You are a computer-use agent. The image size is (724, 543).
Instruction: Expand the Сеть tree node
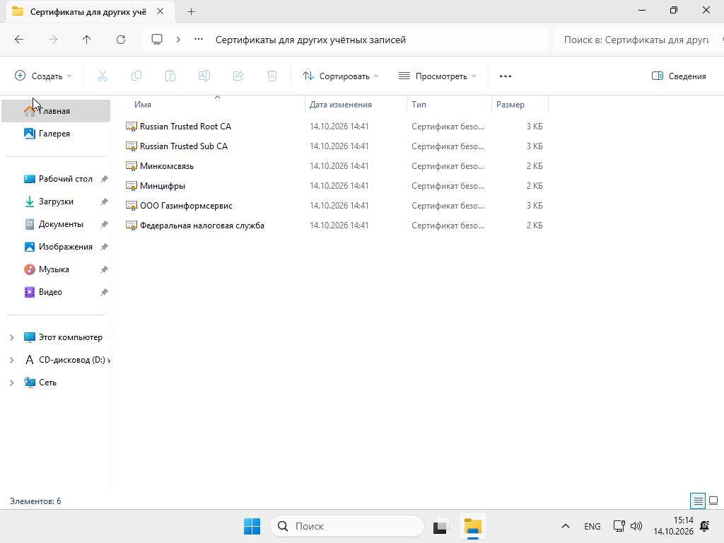(x=11, y=383)
